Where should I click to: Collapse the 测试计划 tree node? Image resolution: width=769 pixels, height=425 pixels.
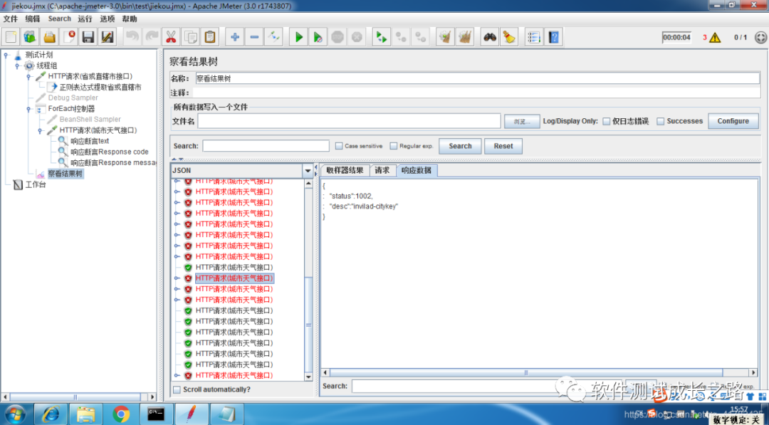(x=6, y=55)
